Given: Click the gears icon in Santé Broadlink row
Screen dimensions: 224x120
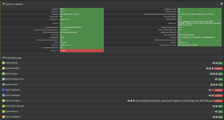Looking at the screenshot, I should click(x=207, y=68).
